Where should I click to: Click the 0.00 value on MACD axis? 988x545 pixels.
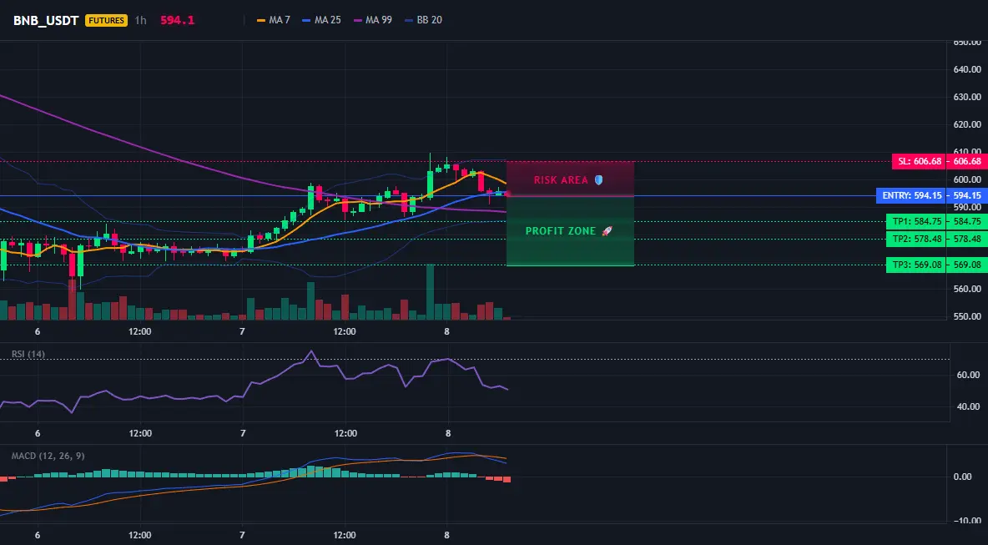(963, 477)
